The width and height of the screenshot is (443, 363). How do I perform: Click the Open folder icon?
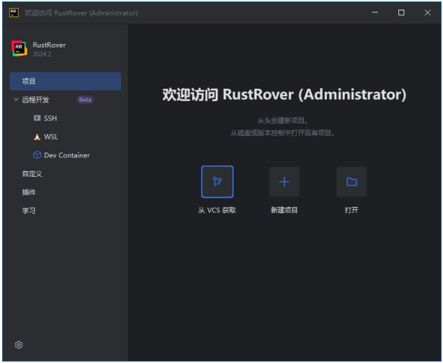click(x=352, y=181)
